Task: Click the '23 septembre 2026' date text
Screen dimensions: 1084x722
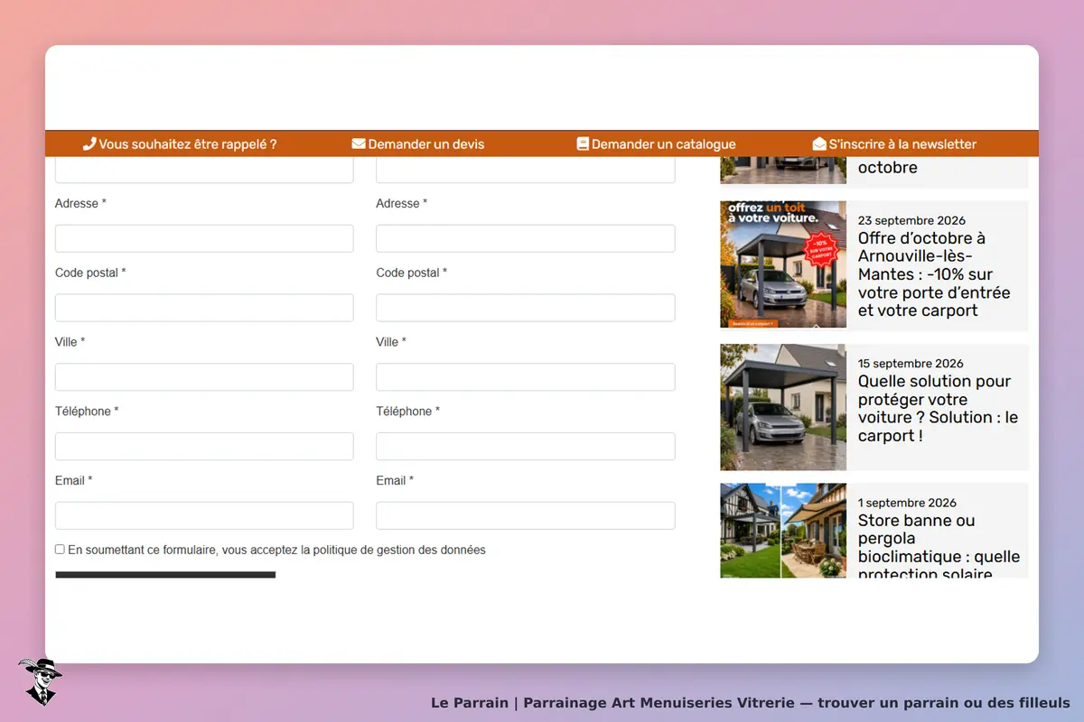Action: [x=911, y=220]
